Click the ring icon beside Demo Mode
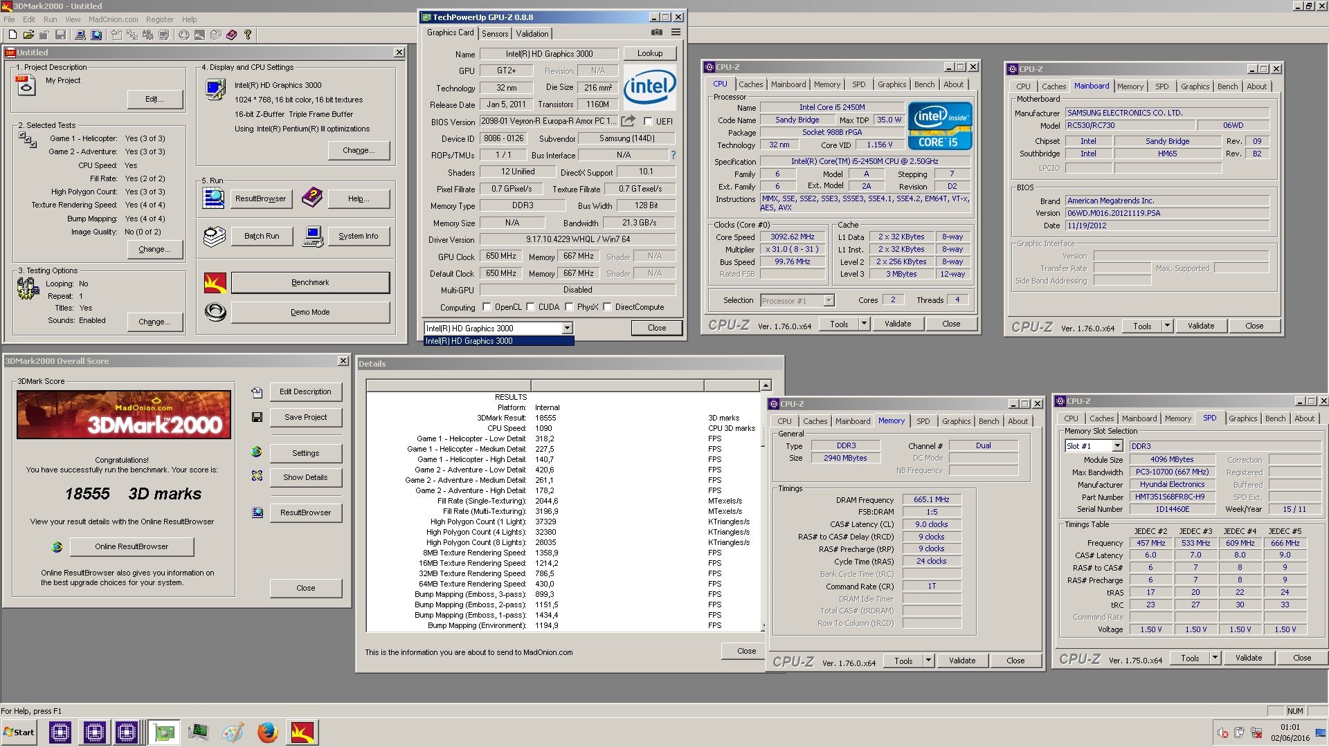The height and width of the screenshot is (747, 1329). pyautogui.click(x=215, y=312)
